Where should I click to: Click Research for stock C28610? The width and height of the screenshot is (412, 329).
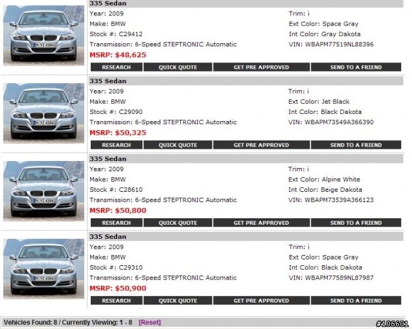pos(117,223)
